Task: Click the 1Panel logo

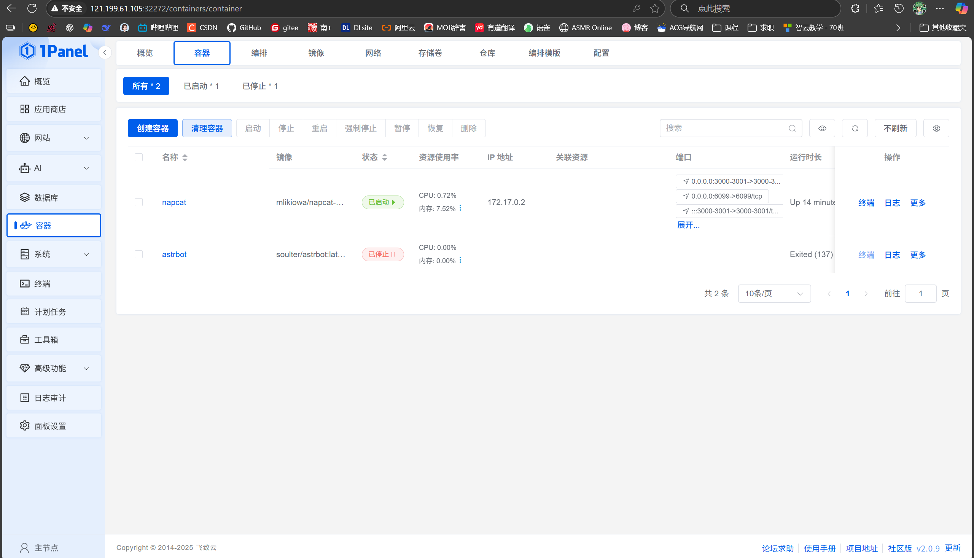Action: click(54, 51)
